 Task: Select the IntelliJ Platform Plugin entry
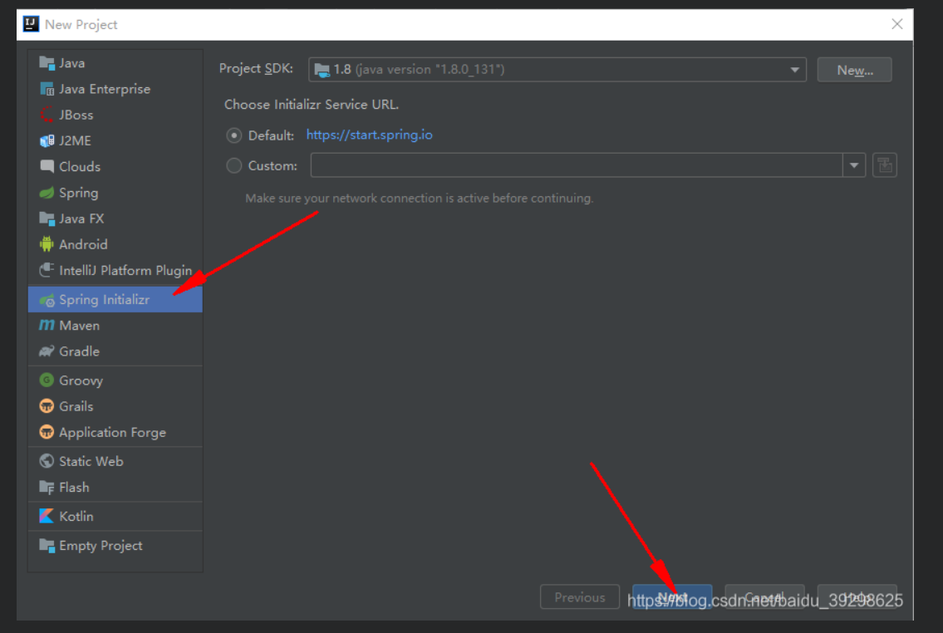point(115,271)
